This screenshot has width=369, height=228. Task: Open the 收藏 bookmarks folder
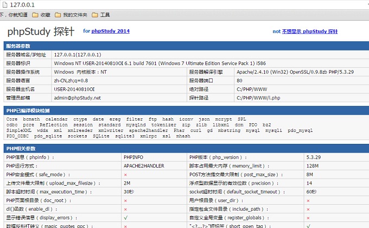(x=41, y=15)
